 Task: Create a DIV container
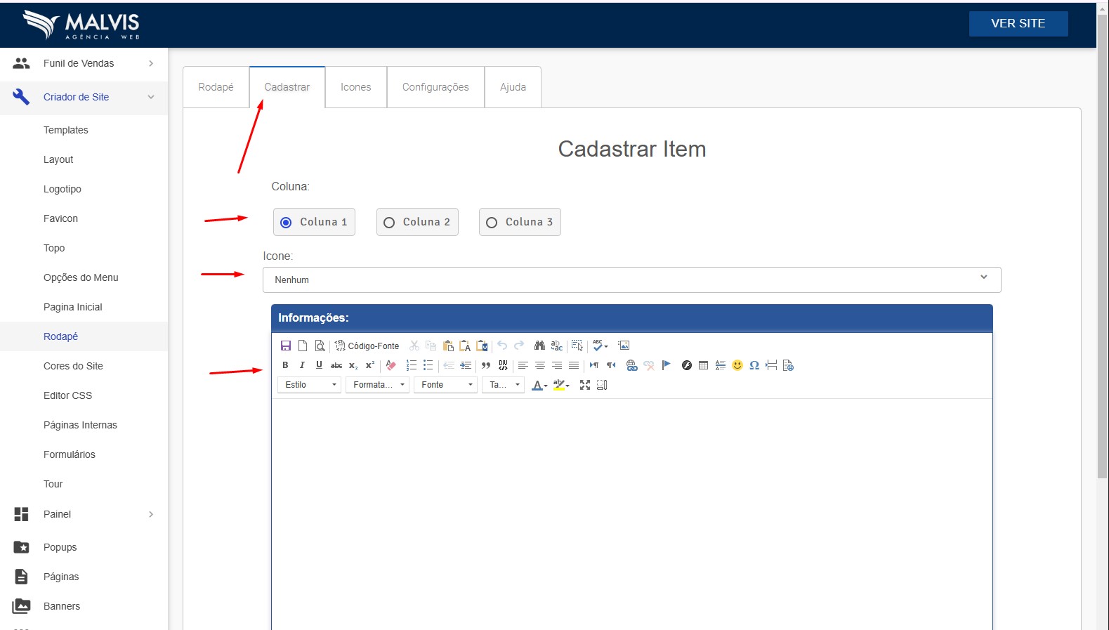(503, 365)
